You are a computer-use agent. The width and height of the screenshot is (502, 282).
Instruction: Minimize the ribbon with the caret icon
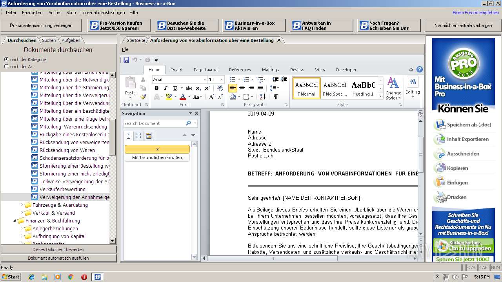coord(411,70)
